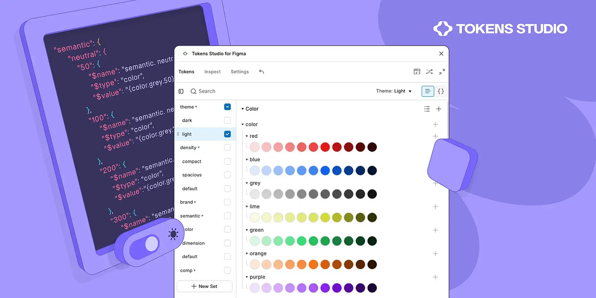Enable the spacious set checkbox

(227, 175)
